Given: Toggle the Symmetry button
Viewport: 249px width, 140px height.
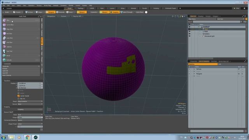Looking at the screenshot, I should coord(93,12).
